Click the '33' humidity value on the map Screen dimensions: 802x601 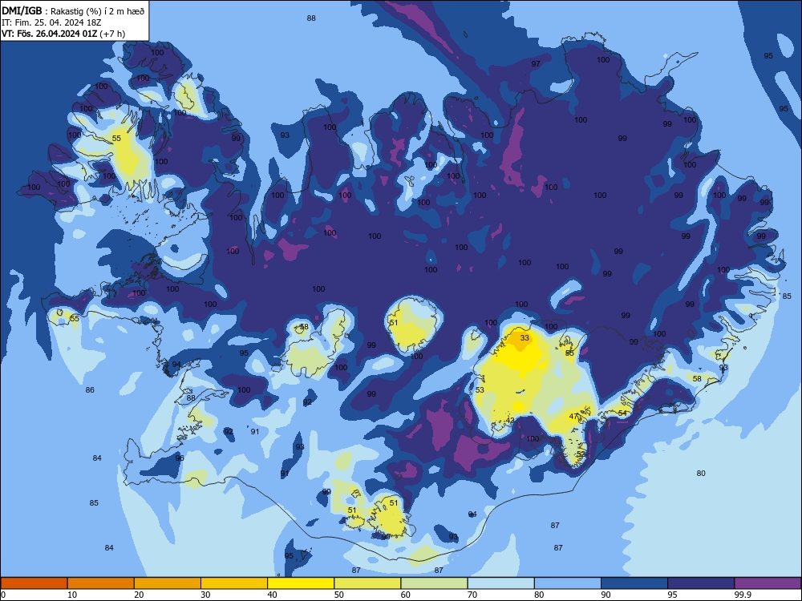tap(525, 338)
